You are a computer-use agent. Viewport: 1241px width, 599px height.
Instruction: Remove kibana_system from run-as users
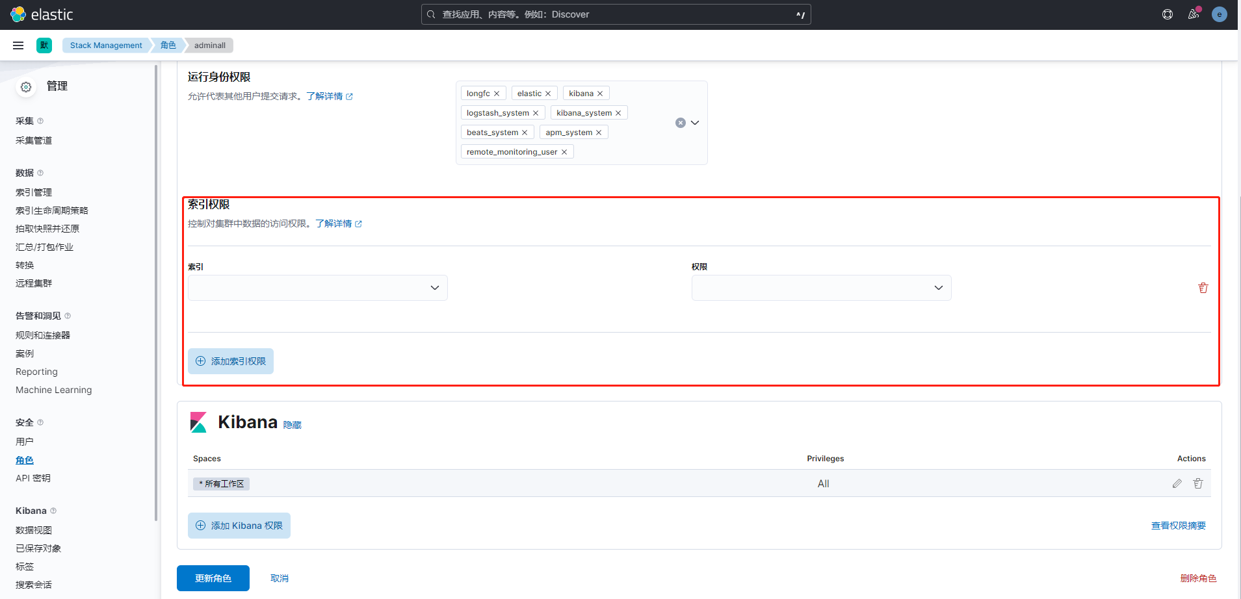coord(618,113)
